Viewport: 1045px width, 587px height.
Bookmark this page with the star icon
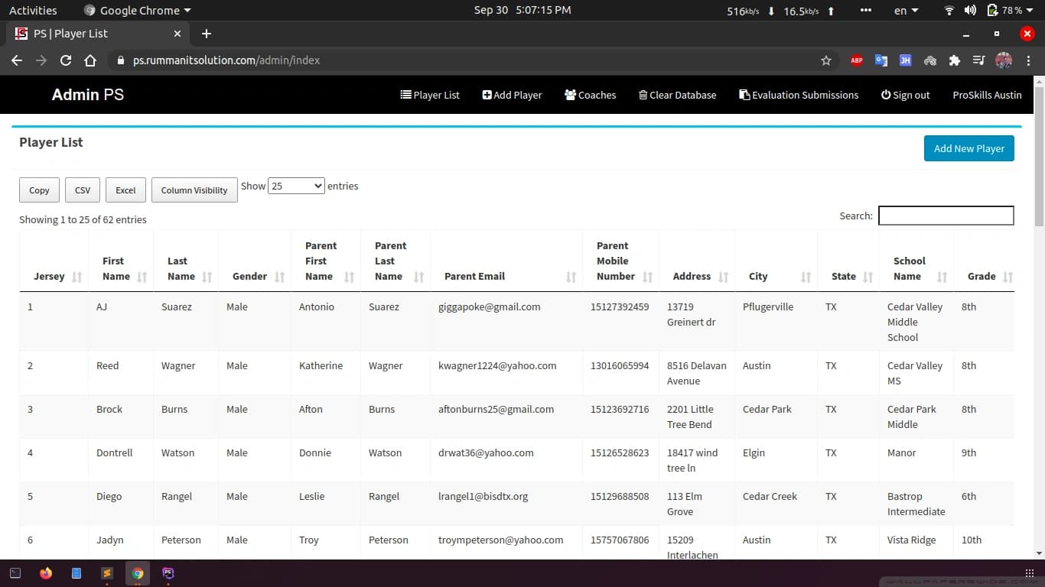[x=826, y=60]
